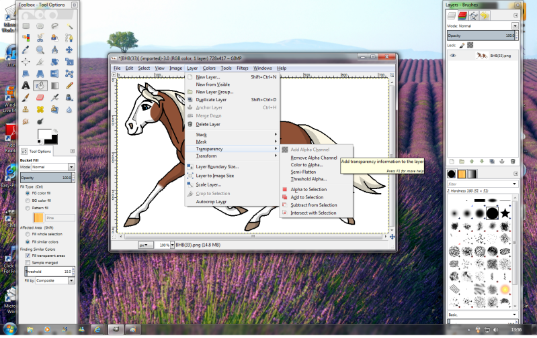Click the Alpha to Selection entry
The image size is (537, 338).
[x=308, y=189]
